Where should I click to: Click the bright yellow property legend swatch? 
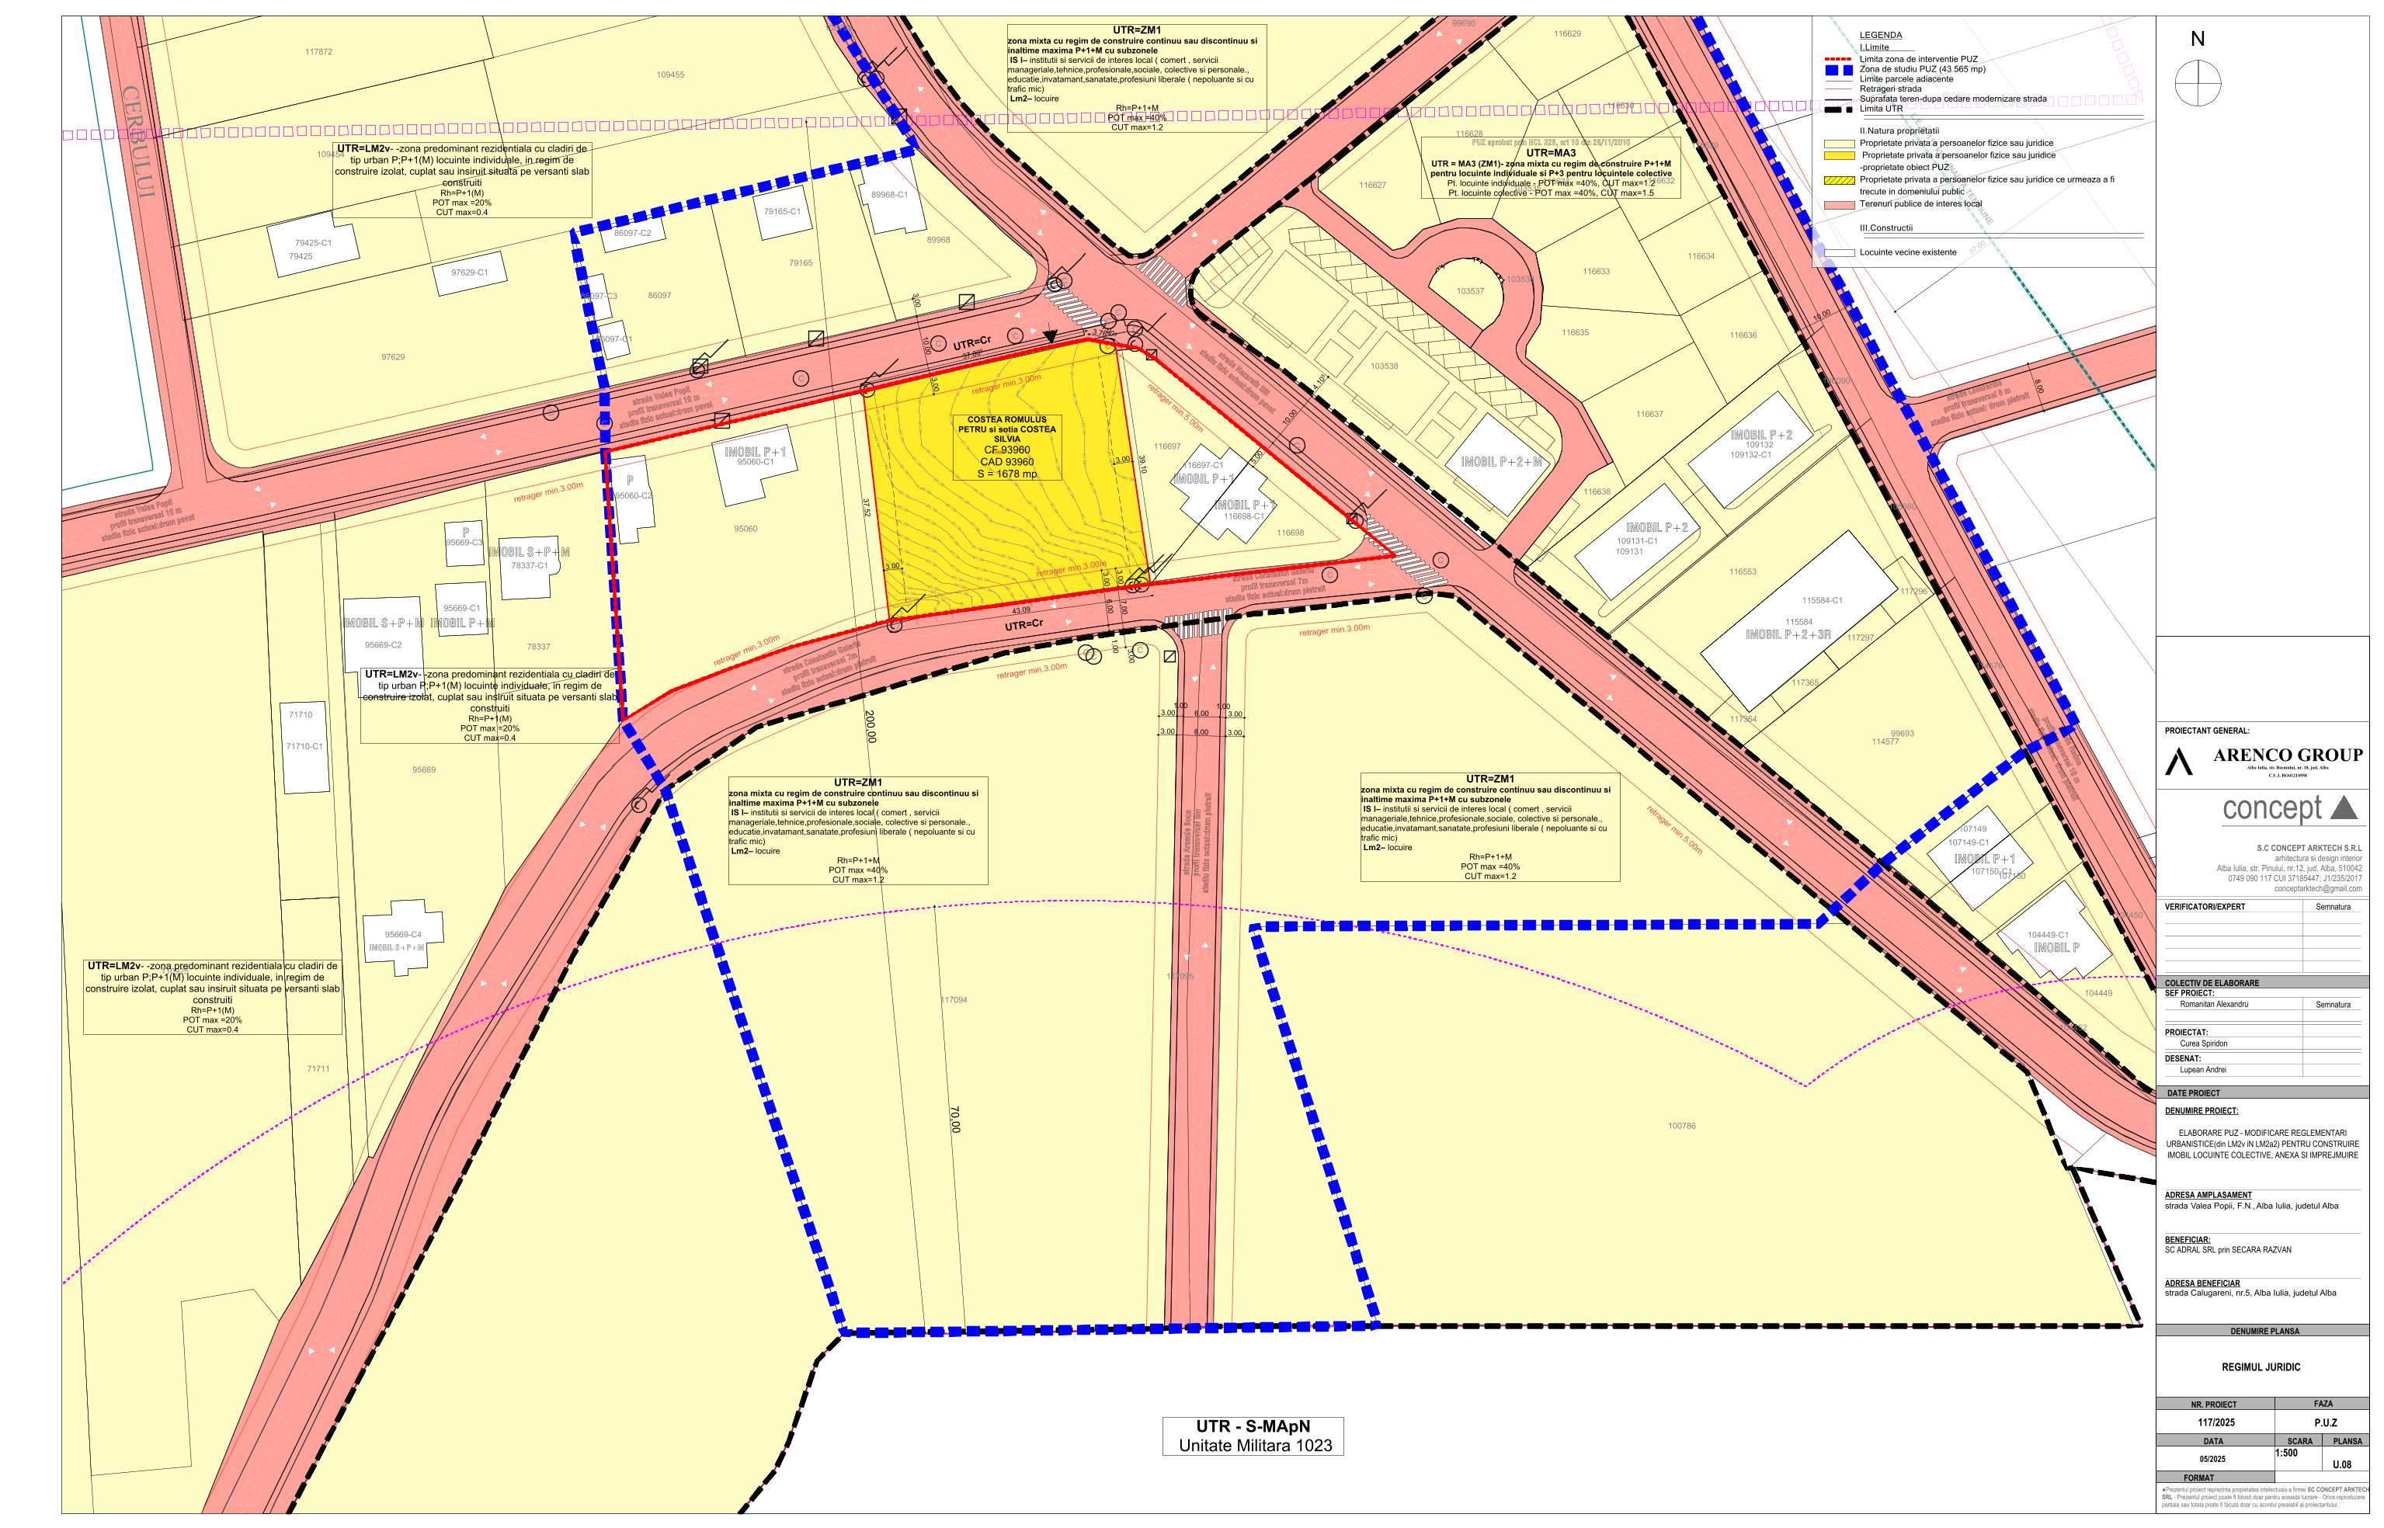pos(1840,156)
